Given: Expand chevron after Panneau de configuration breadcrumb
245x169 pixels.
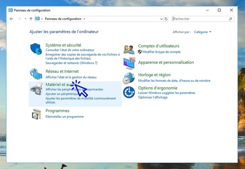Looking at the screenshot, I should coord(84,19).
